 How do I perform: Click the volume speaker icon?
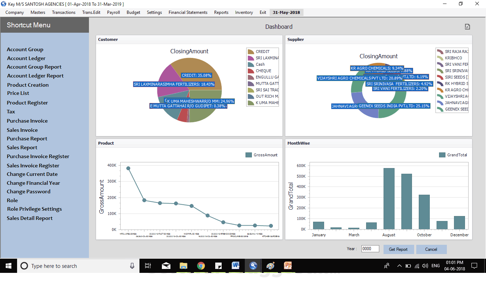click(426, 266)
